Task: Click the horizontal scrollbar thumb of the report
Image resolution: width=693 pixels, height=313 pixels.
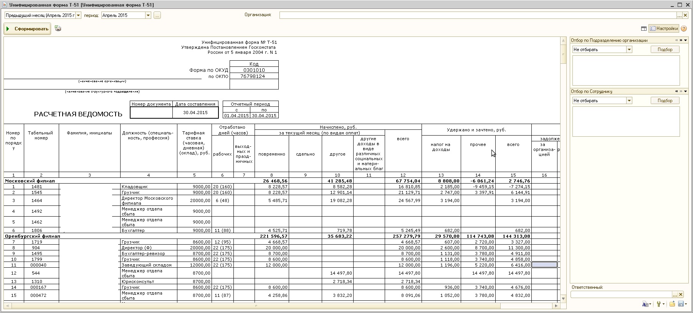Action: coord(256,306)
